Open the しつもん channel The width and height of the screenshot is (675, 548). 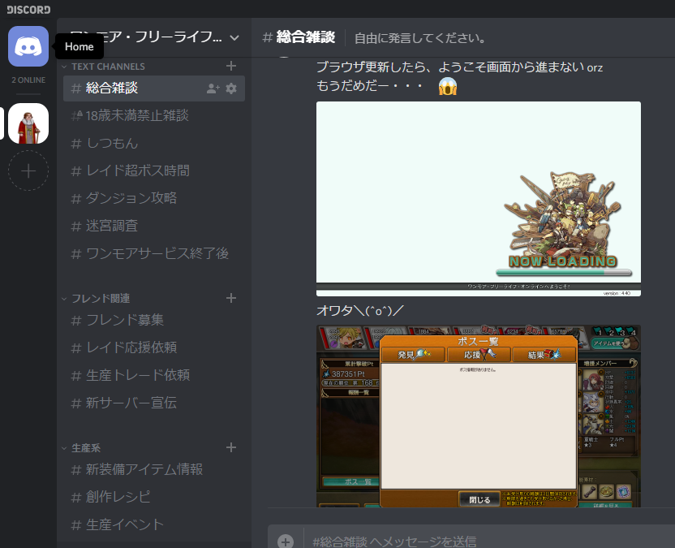point(154,143)
